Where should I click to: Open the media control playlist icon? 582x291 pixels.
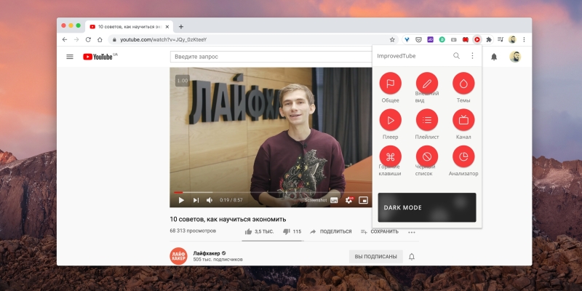501,39
